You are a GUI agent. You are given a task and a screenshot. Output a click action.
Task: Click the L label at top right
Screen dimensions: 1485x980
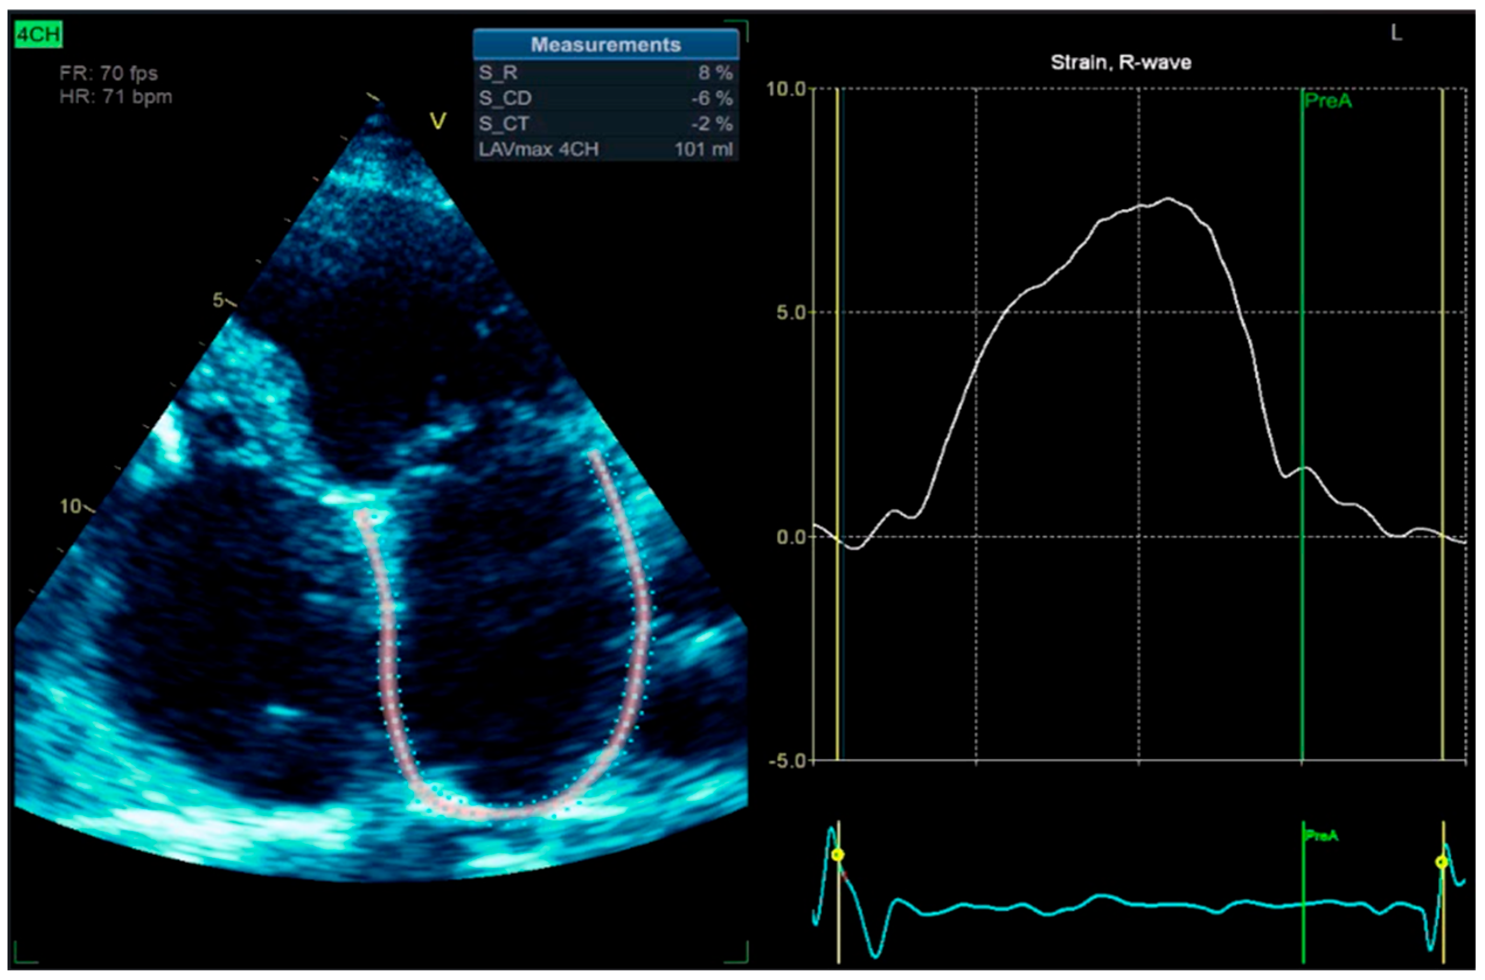(x=1396, y=34)
